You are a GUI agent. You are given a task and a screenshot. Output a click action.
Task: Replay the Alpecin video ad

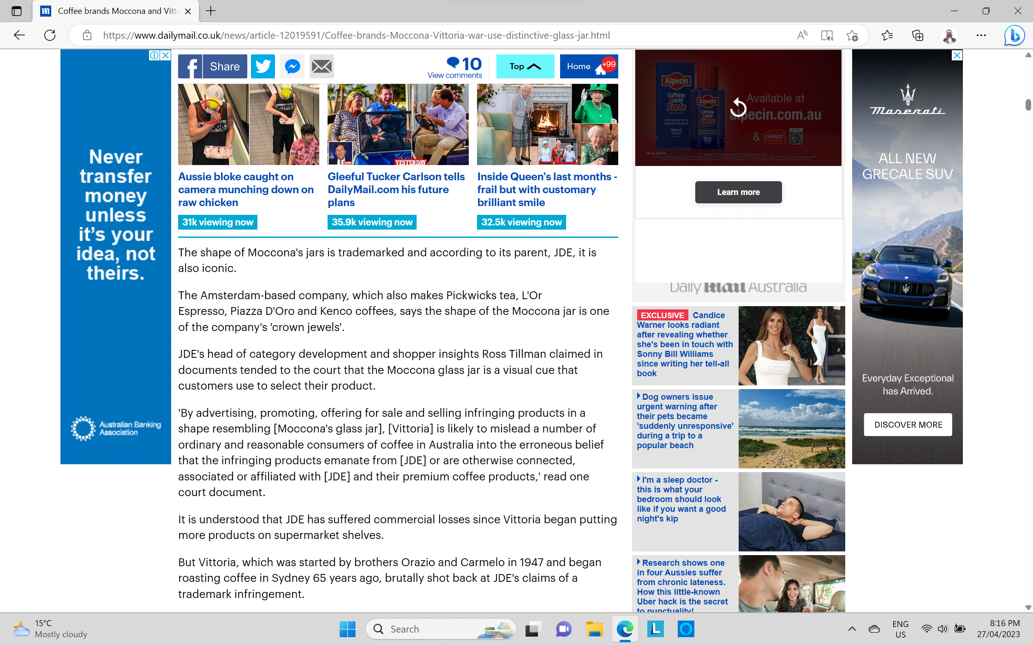pos(738,108)
